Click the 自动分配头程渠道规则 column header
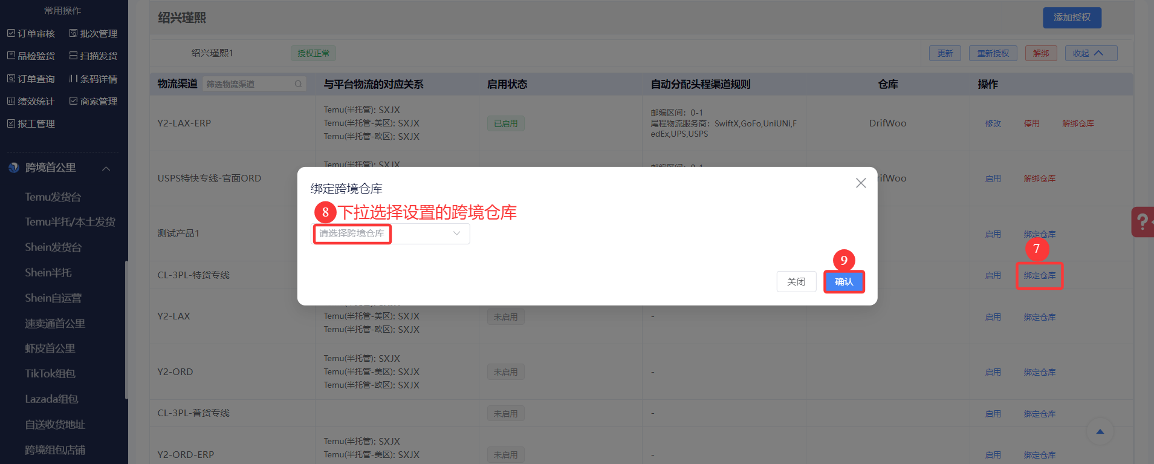Viewport: 1154px width, 464px height. [701, 84]
